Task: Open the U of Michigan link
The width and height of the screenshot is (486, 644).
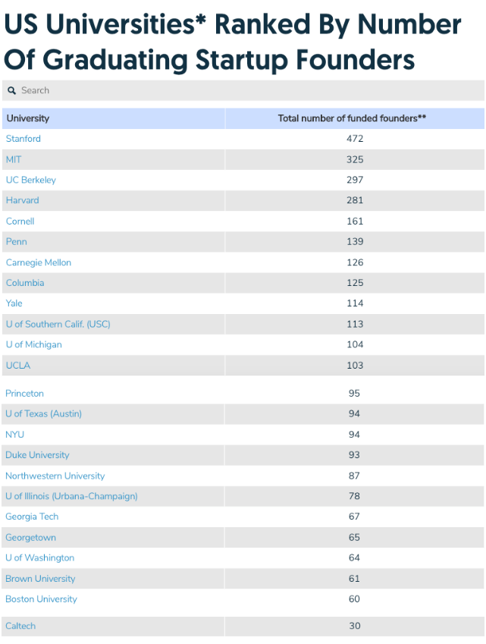Action: 34,344
